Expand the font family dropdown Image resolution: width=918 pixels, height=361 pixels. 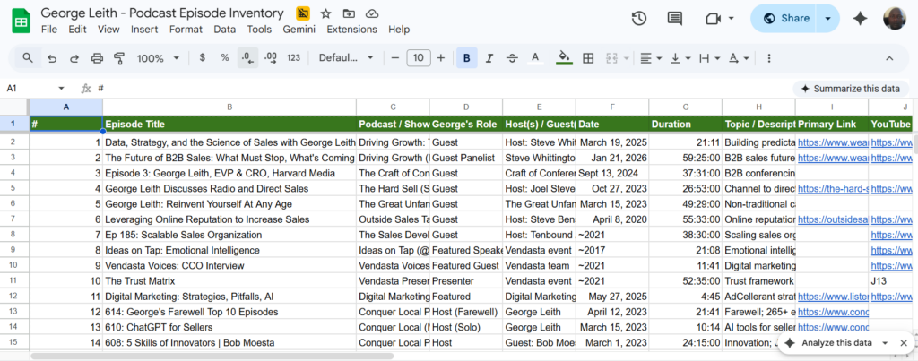pyautogui.click(x=344, y=58)
